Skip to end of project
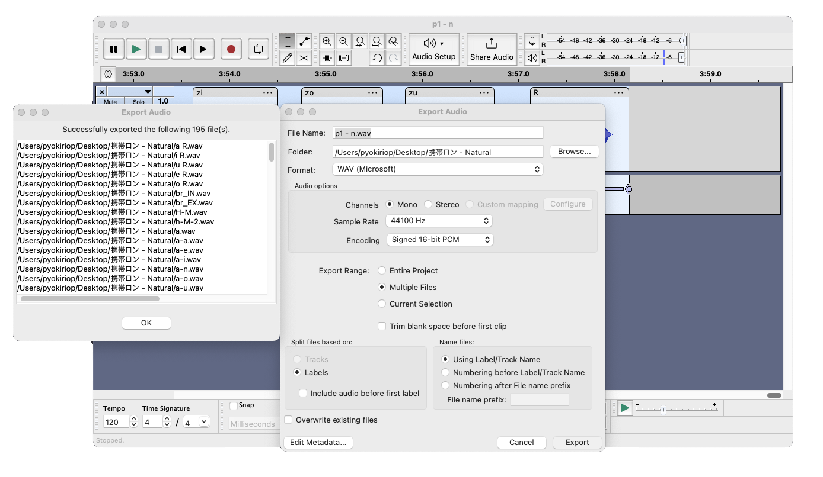This screenshot has height=477, width=823. (204, 49)
